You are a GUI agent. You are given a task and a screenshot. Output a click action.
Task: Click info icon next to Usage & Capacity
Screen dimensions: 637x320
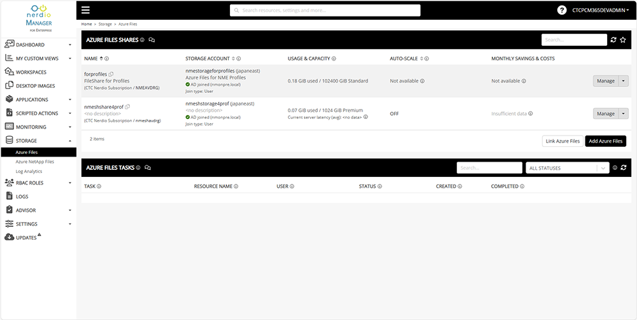[x=334, y=59]
